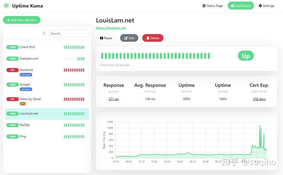Click the search magnifier icon
The height and width of the screenshot is (175, 283).
(44, 33)
